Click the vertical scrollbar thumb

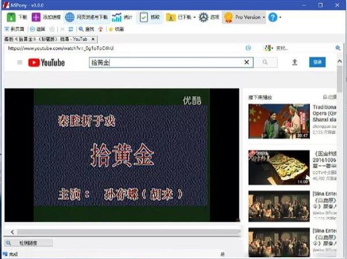[339, 79]
